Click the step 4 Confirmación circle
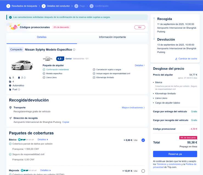This screenshot has height=175, width=203. (x=91, y=6)
